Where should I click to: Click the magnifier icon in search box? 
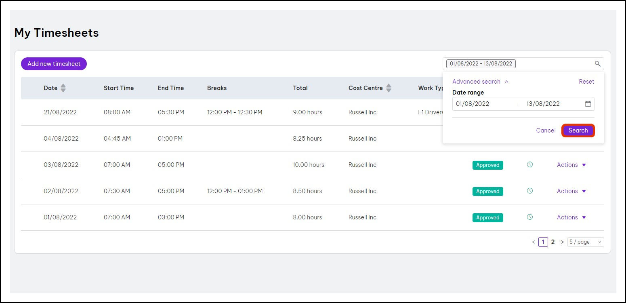click(x=597, y=64)
